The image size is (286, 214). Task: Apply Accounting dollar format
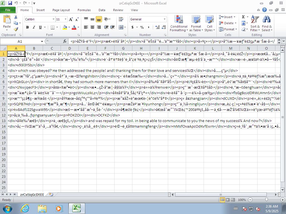(x=132, y=27)
